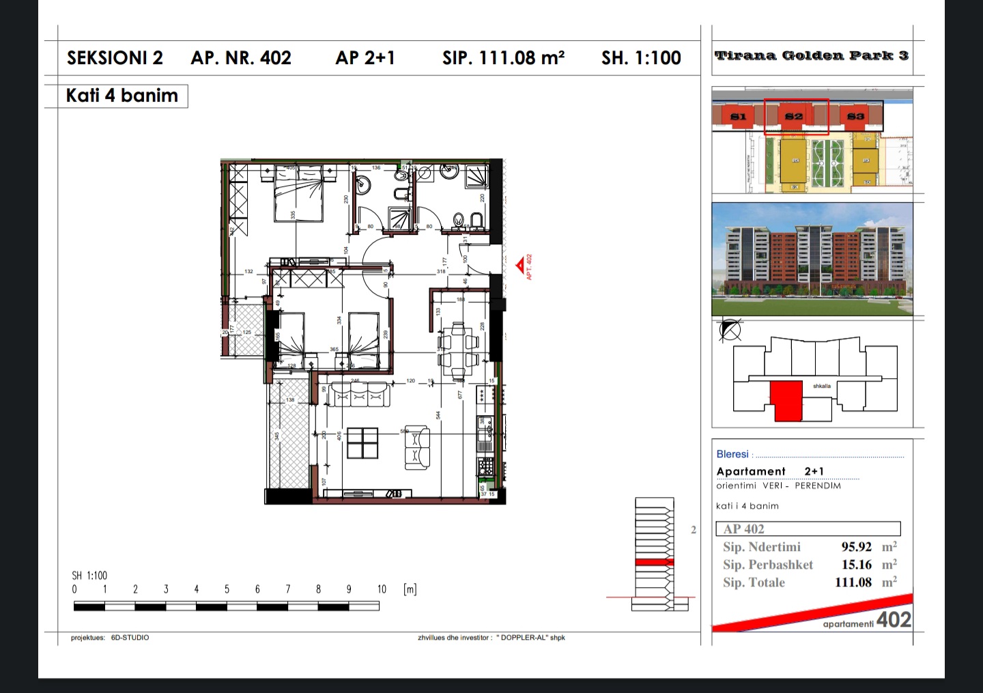Click the "Tirana Golden Park 3" title
The width and height of the screenshot is (983, 693).
[x=812, y=55]
